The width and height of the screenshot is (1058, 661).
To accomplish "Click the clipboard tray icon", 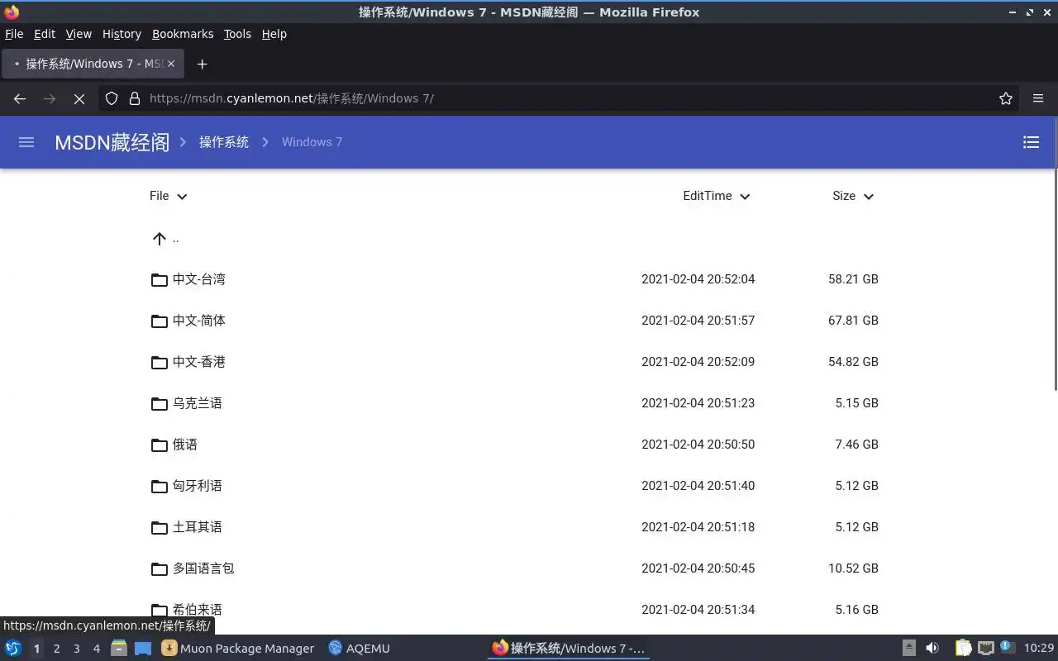I will 963,649.
